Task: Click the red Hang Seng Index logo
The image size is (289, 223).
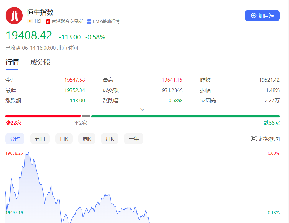Action: tap(14, 16)
